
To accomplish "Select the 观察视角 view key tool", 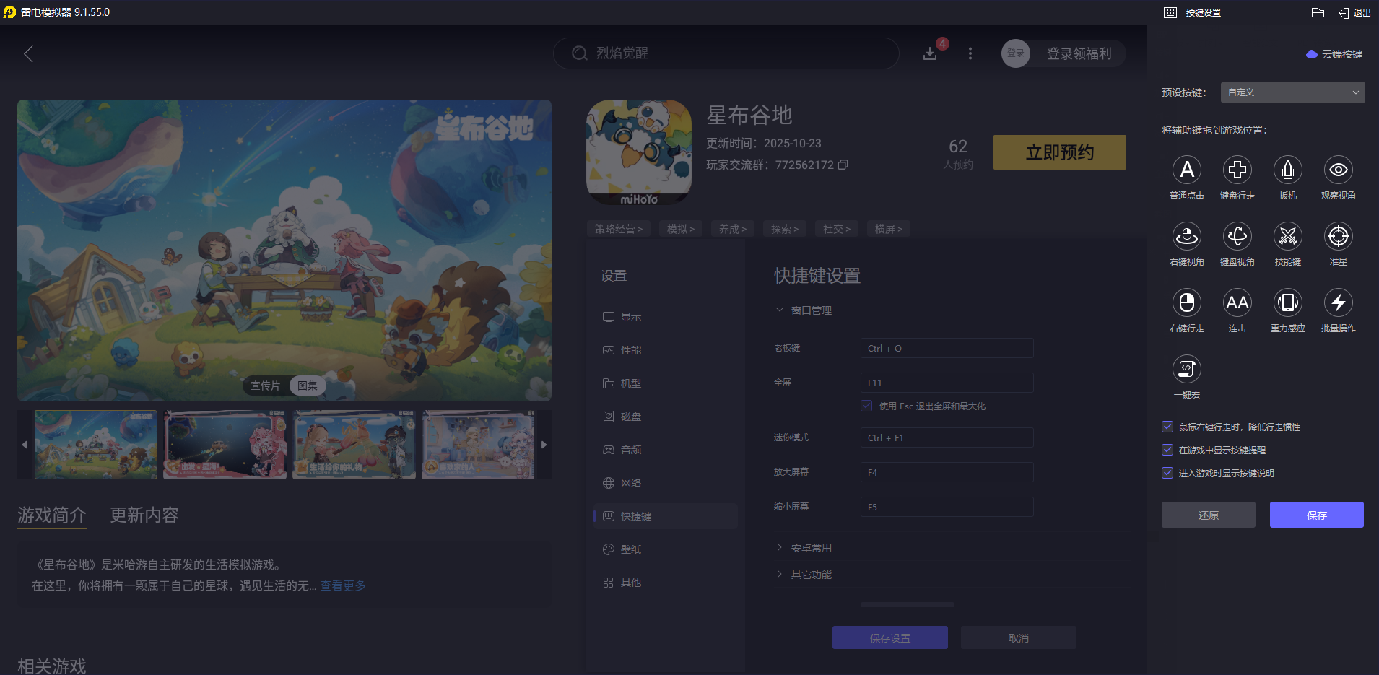I will (1338, 170).
